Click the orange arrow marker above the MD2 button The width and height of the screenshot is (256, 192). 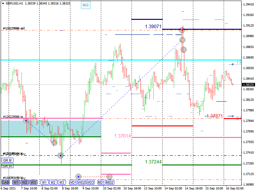[109, 176]
